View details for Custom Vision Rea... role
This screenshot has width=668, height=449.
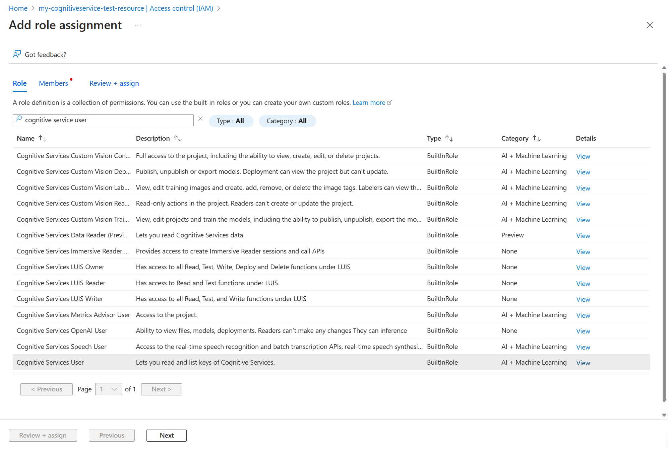(x=583, y=204)
